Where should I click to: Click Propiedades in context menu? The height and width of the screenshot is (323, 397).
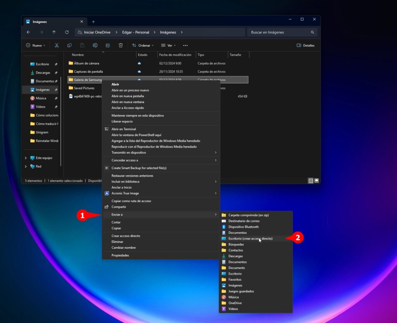pos(161,255)
